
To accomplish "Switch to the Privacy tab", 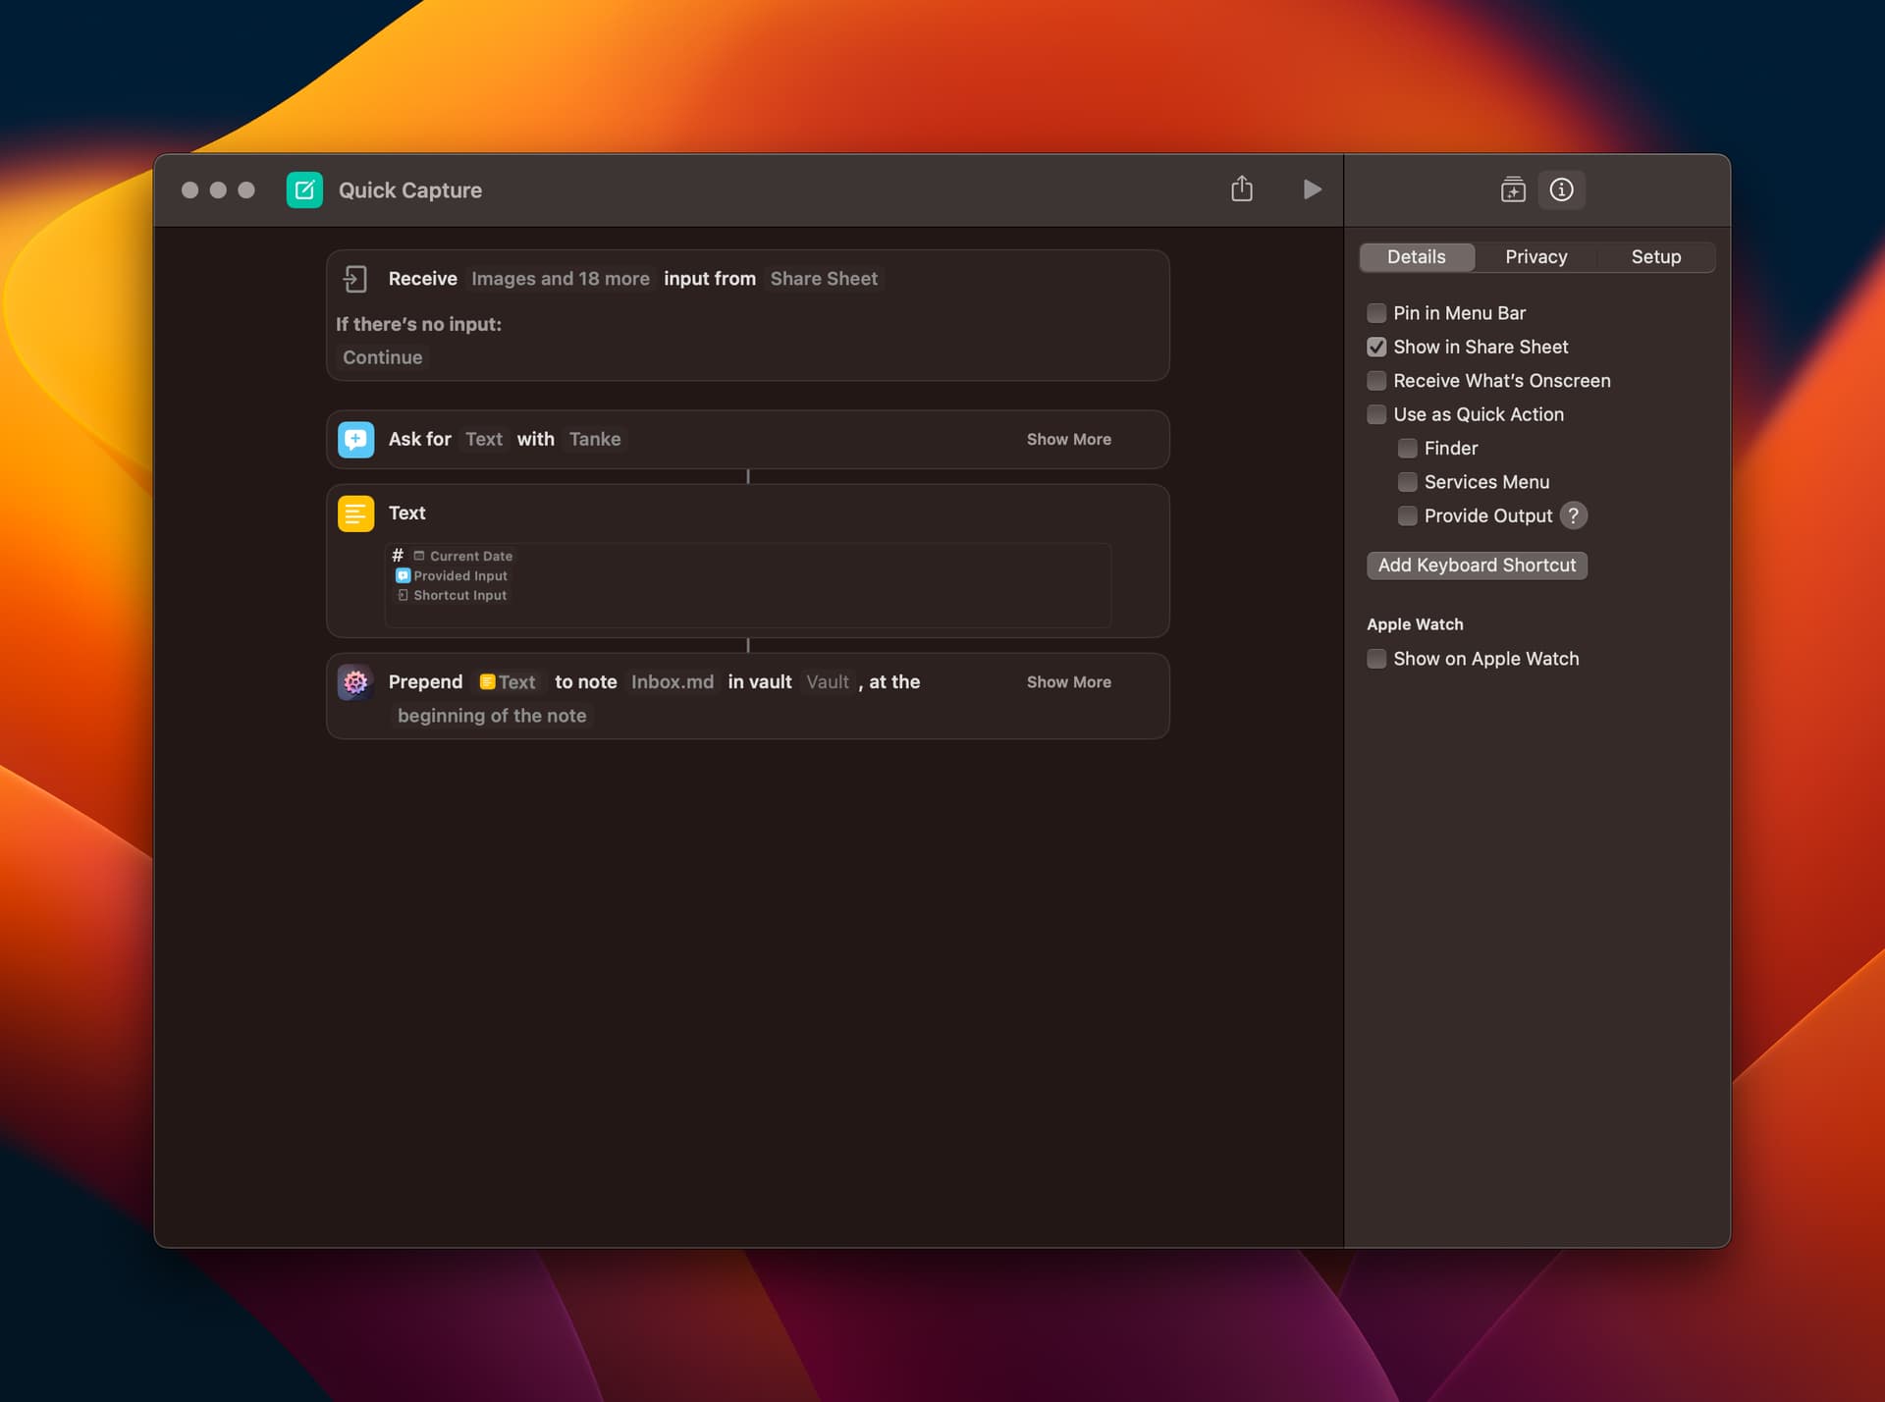I will (1535, 256).
